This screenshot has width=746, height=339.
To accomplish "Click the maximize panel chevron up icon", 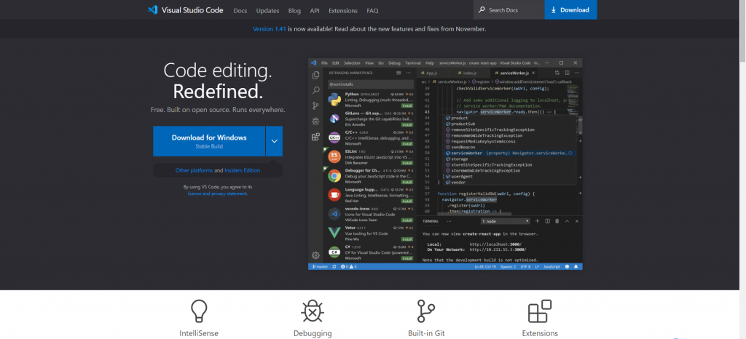I will [x=567, y=221].
